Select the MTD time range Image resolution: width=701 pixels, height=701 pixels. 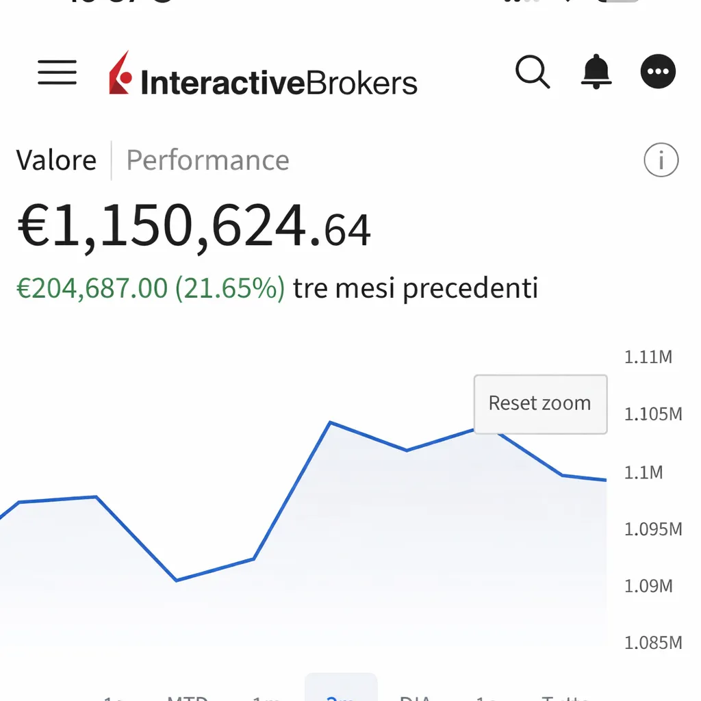[x=187, y=696]
